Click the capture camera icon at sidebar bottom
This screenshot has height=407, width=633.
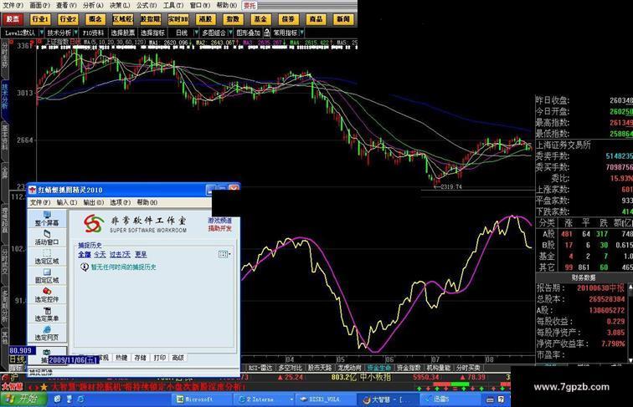tap(47, 353)
